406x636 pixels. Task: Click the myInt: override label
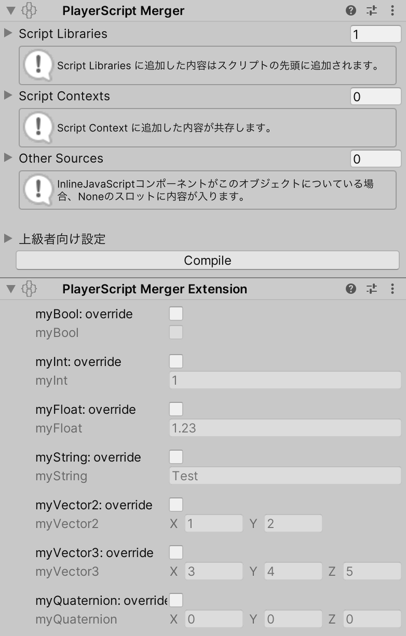pyautogui.click(x=78, y=361)
